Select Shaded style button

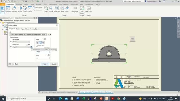pos(43,43)
